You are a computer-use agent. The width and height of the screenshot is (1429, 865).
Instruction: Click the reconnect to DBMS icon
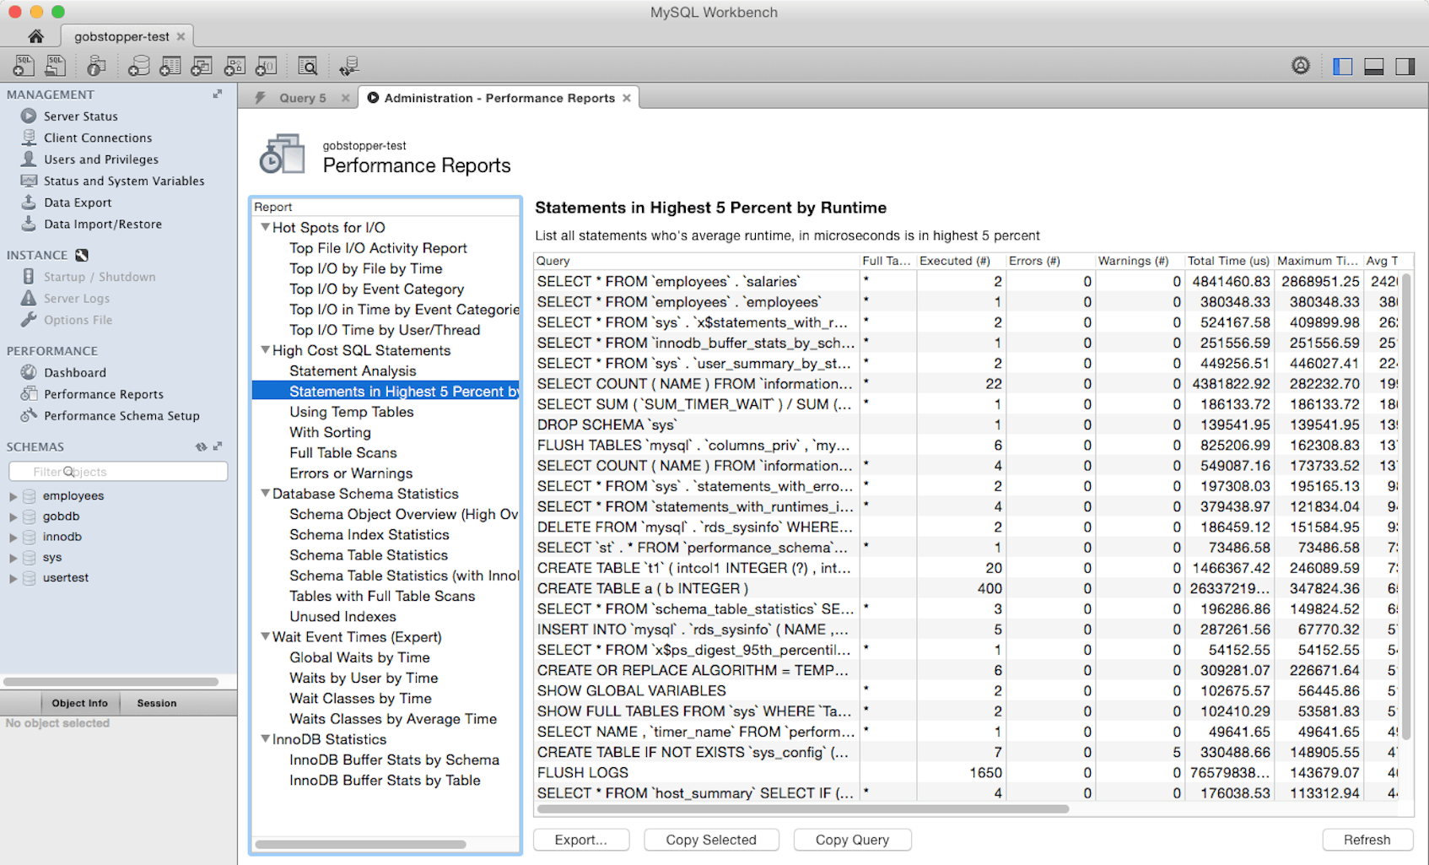(x=348, y=66)
